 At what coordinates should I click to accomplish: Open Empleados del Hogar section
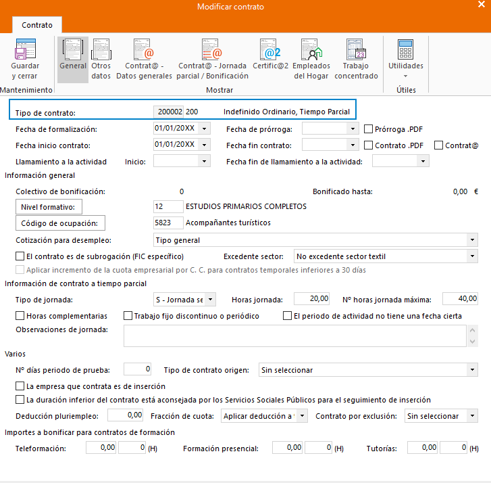[311, 60]
